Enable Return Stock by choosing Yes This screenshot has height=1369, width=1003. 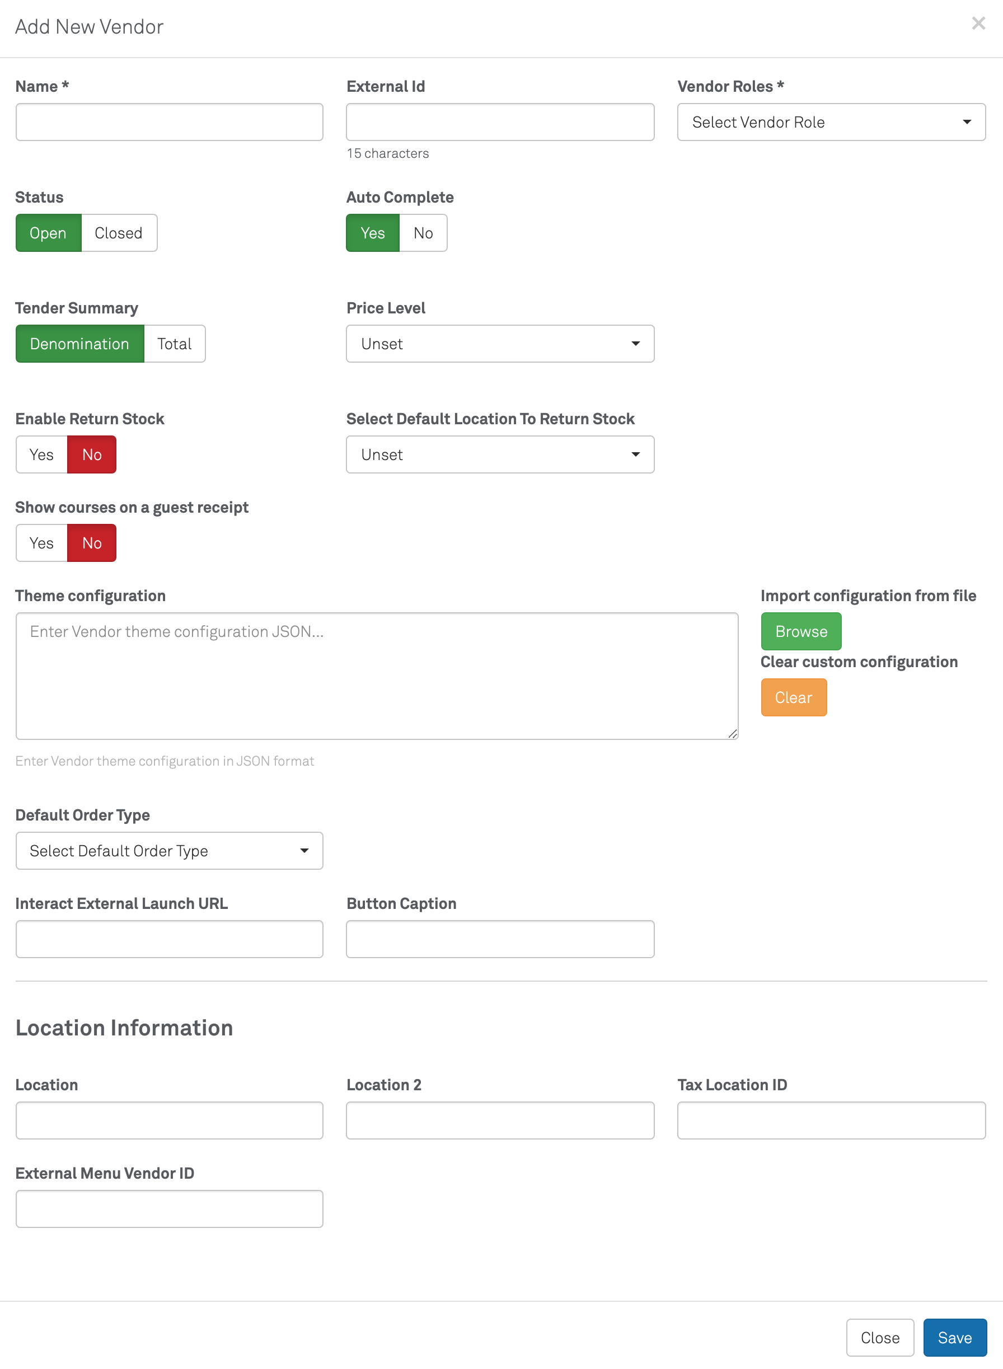click(x=41, y=454)
